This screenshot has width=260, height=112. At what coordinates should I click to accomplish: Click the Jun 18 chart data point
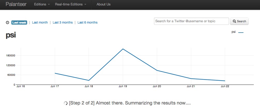[89, 80]
